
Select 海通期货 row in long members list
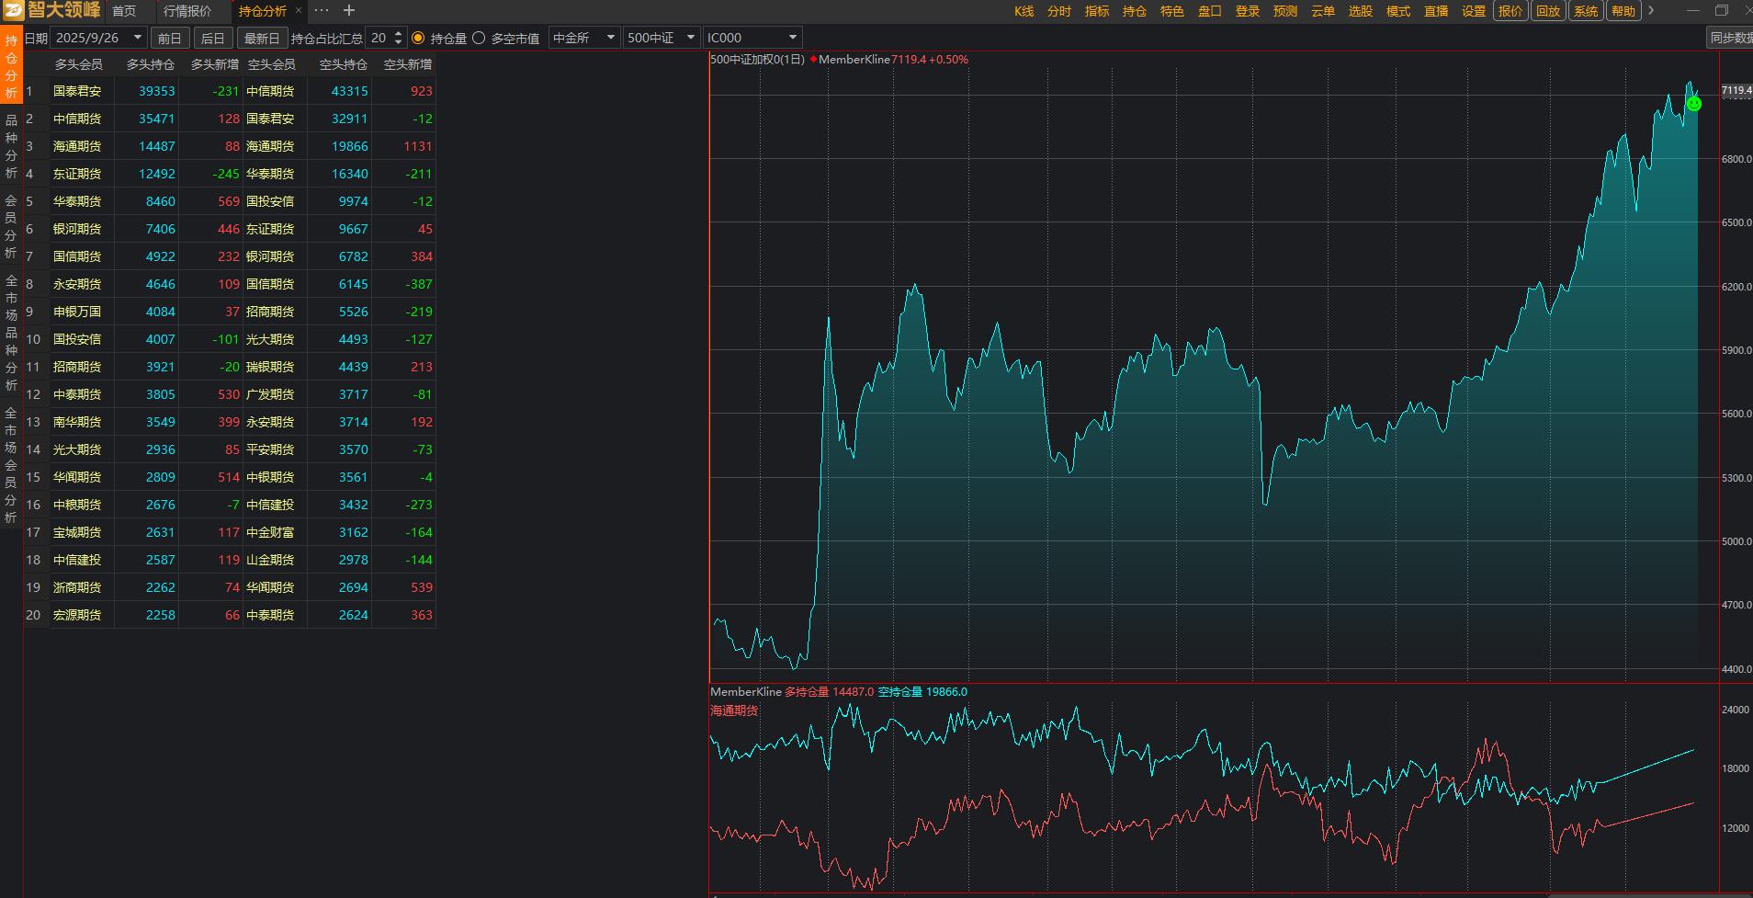(x=77, y=146)
